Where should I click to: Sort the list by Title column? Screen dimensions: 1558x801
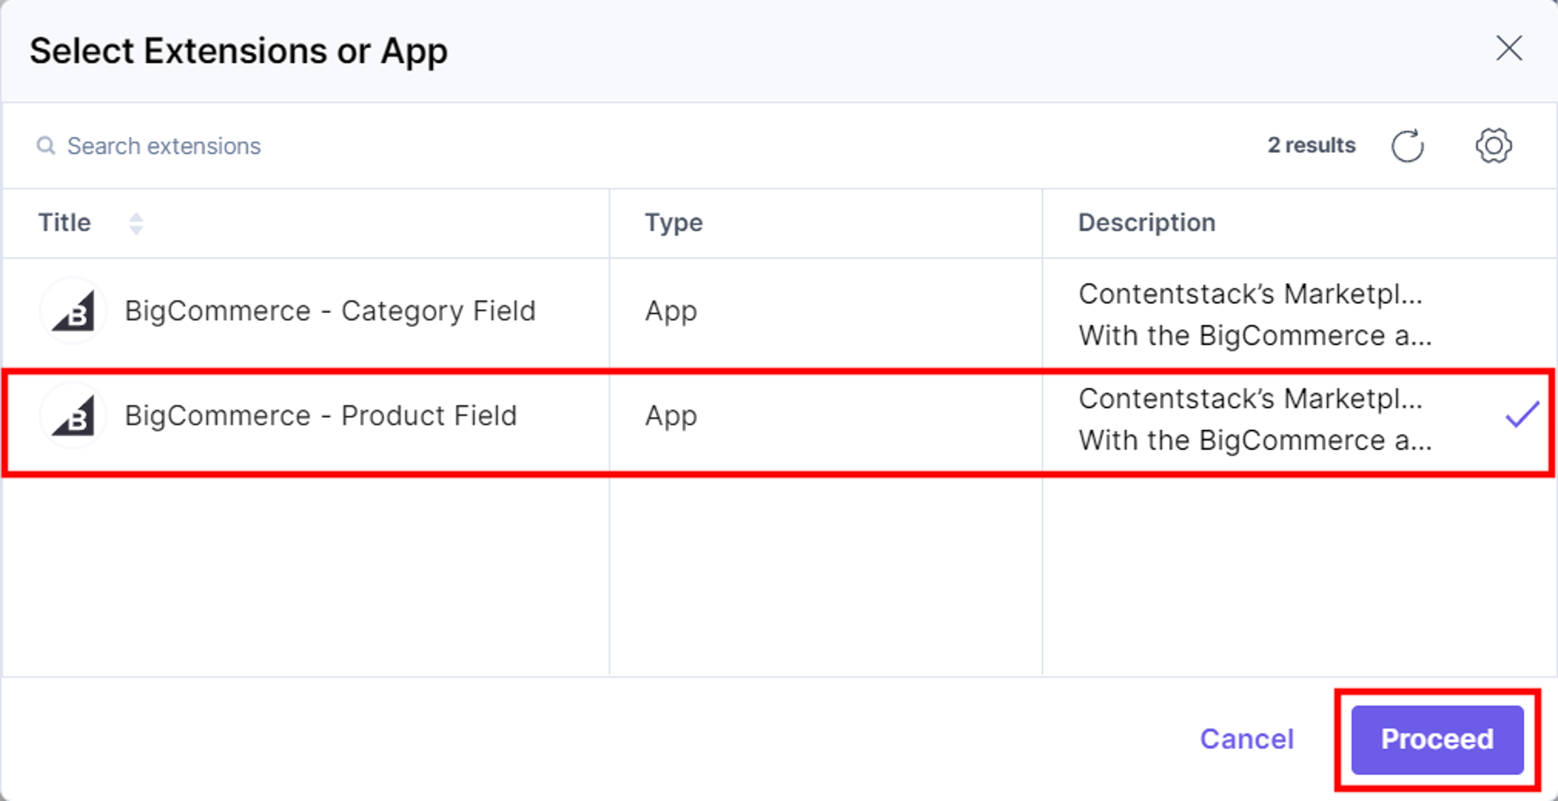click(136, 224)
